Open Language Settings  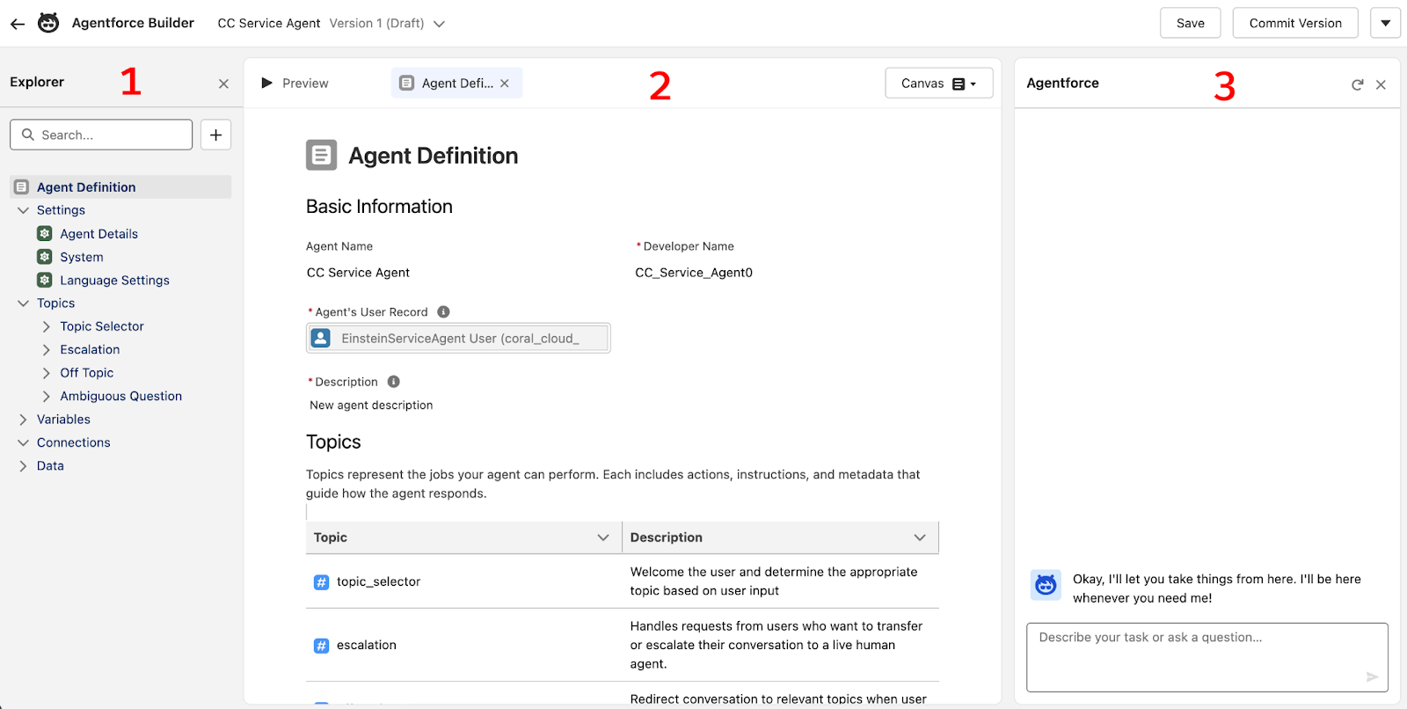click(x=114, y=280)
